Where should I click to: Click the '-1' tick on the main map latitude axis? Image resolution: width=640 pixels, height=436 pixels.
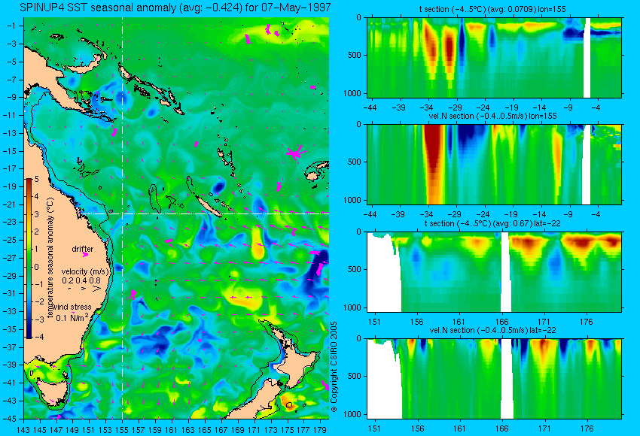click(12, 26)
